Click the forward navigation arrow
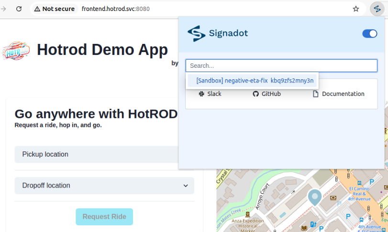Viewport: 388px width, 232px height. tap(3, 9)
